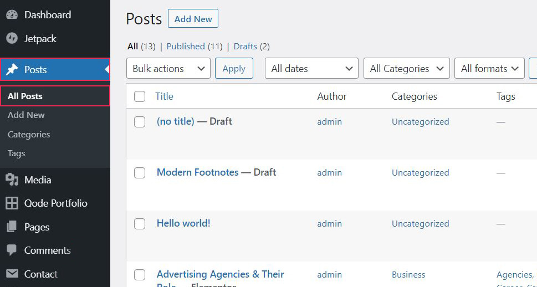This screenshot has height=287, width=537.
Task: Open the Qode Portfolio menu item
Action: click(55, 203)
